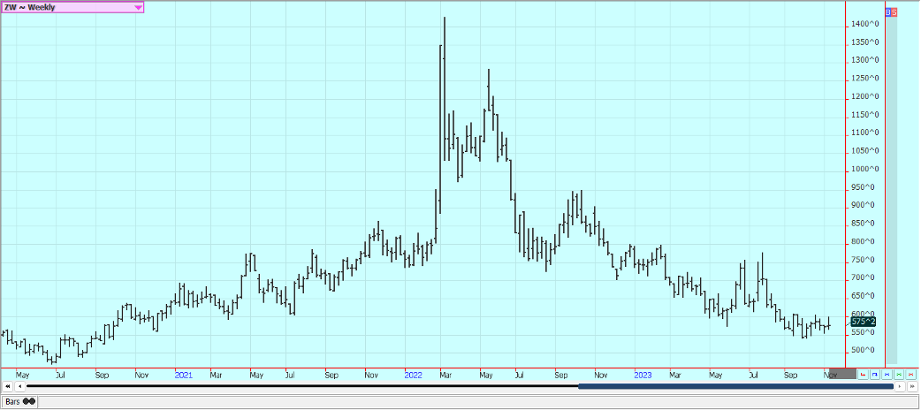Click the last Nov label on time axis
Viewport: 921px width, 410px height.
tap(831, 375)
